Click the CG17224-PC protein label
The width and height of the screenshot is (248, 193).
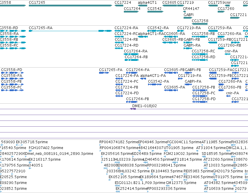click(127, 82)
